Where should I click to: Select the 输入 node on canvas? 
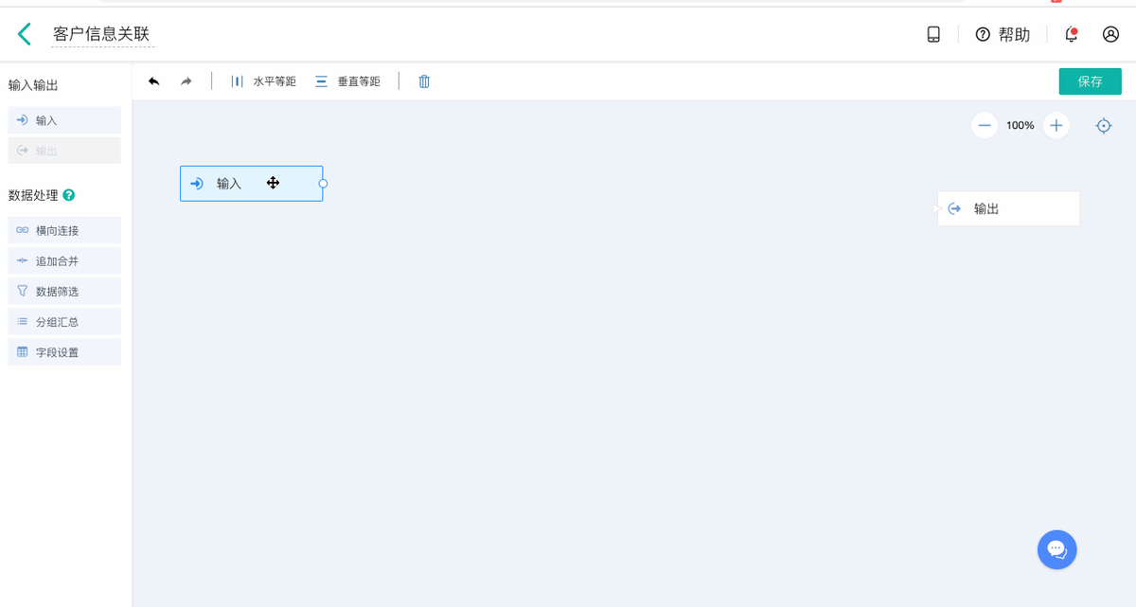pos(251,184)
